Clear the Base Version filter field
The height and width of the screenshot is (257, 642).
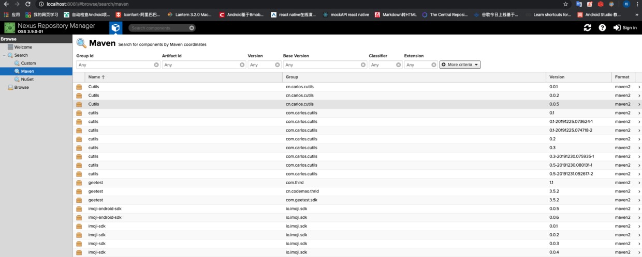(363, 65)
